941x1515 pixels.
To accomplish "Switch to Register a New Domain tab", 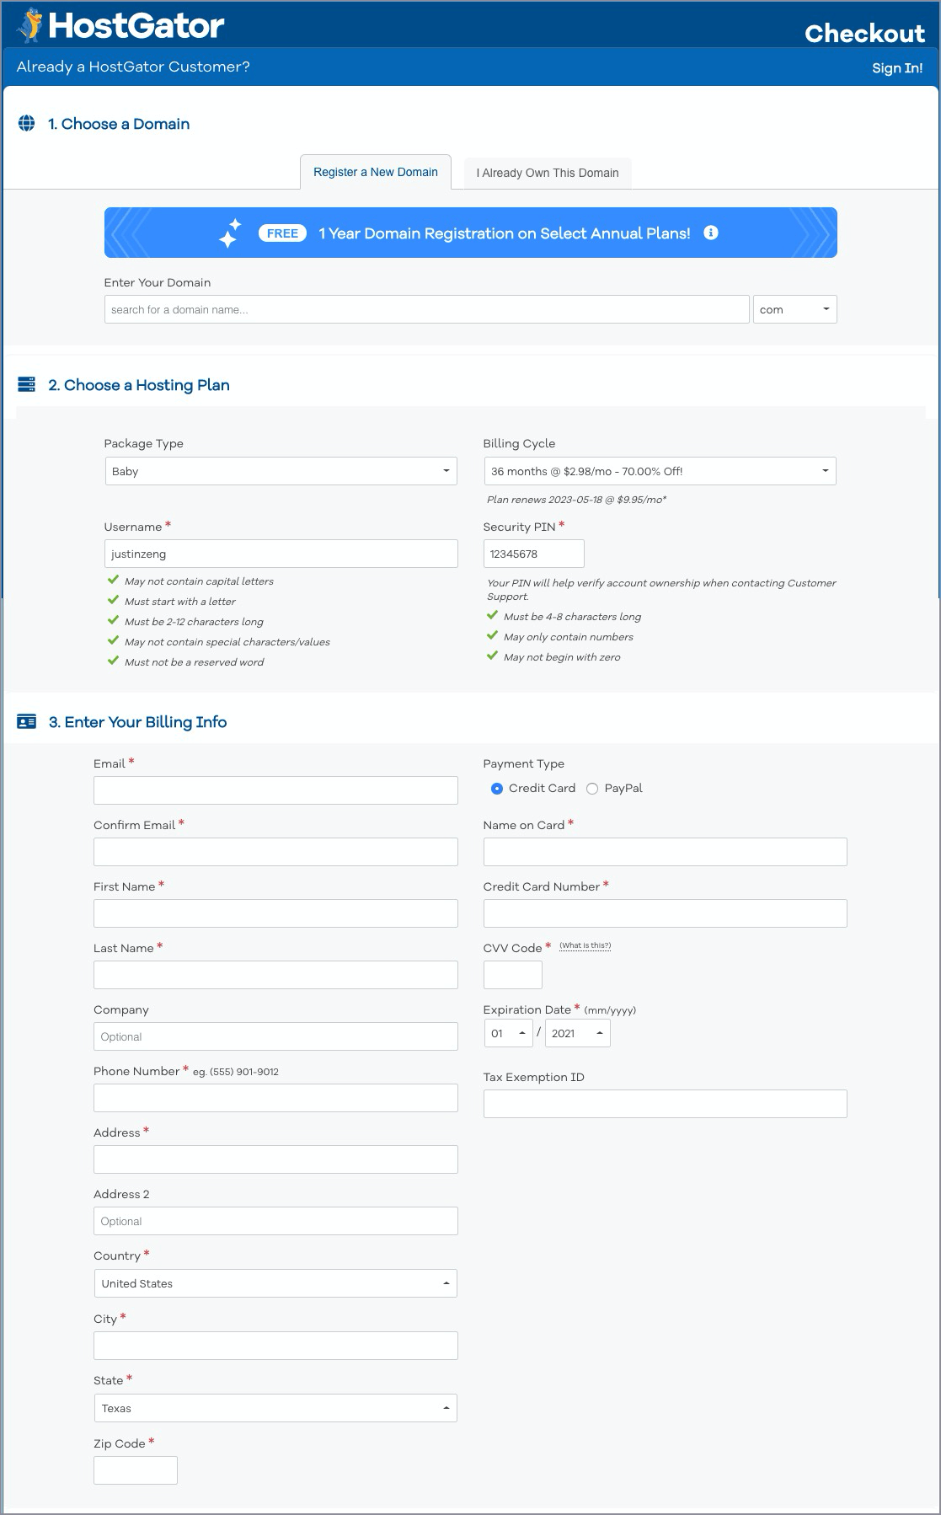I will coord(376,172).
